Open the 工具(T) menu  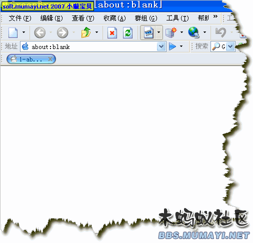point(177,18)
